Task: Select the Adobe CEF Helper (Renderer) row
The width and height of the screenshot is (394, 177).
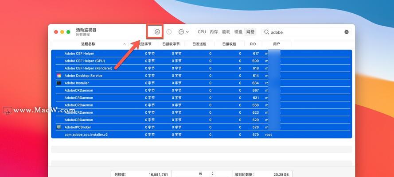Action: pyautogui.click(x=202, y=68)
